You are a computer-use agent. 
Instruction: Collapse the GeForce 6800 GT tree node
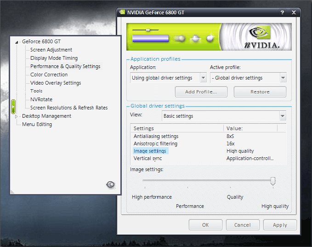pyautogui.click(x=17, y=42)
